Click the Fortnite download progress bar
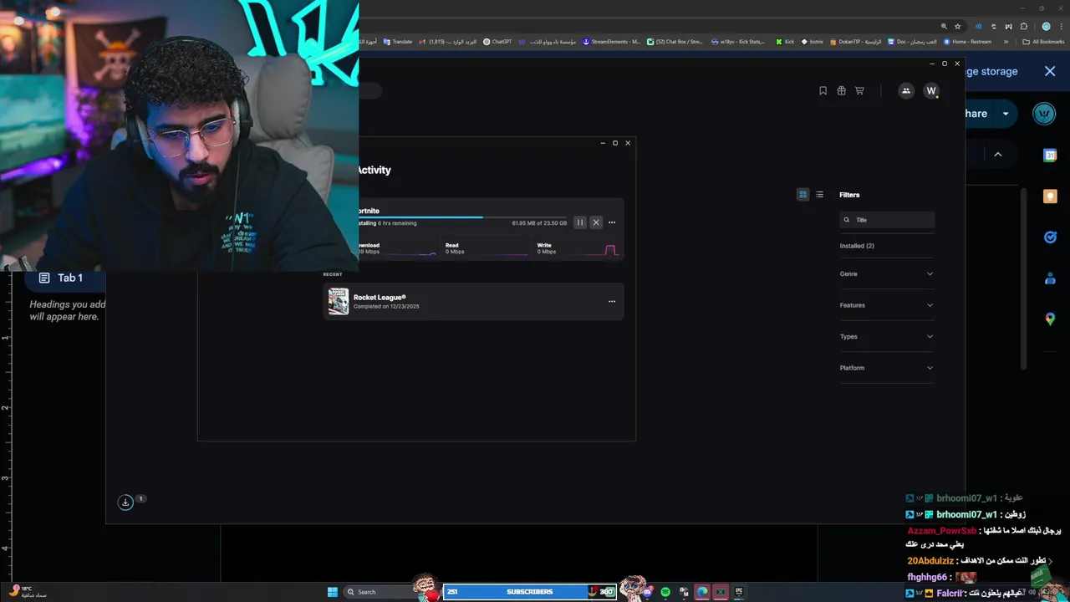Viewport: 1070px width, 602px height. (462, 217)
